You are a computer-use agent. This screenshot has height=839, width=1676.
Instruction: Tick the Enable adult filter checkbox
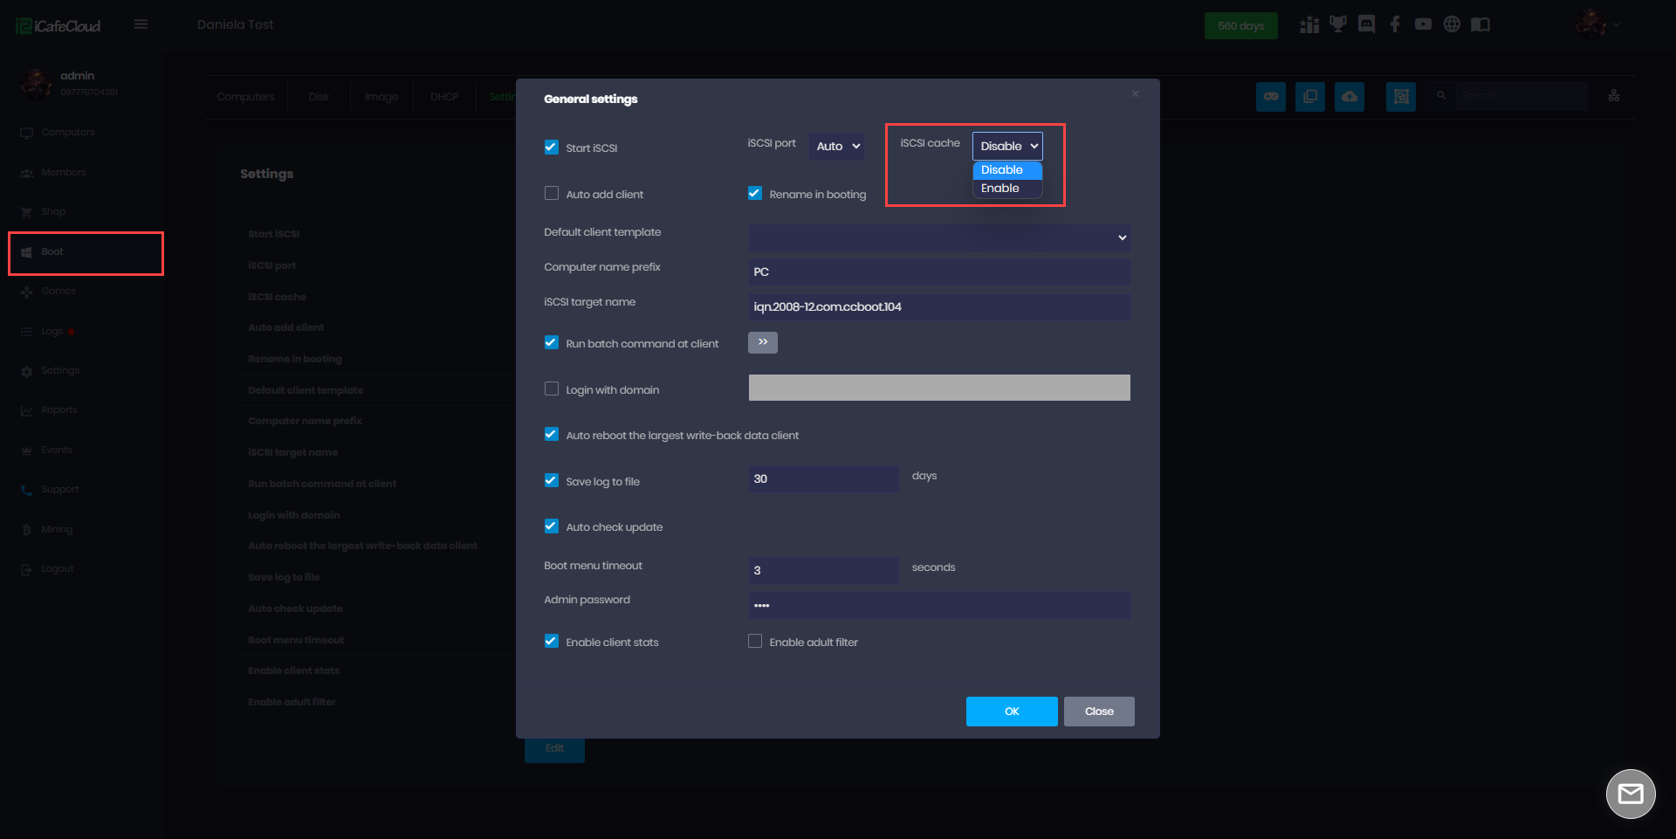tap(755, 642)
